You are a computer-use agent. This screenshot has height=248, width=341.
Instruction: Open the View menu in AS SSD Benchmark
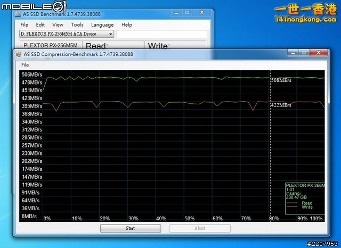click(58, 24)
